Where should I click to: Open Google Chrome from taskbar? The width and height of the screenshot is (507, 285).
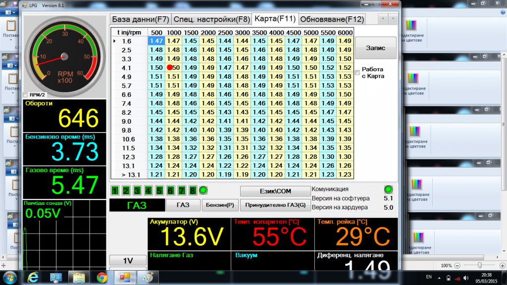click(x=102, y=277)
